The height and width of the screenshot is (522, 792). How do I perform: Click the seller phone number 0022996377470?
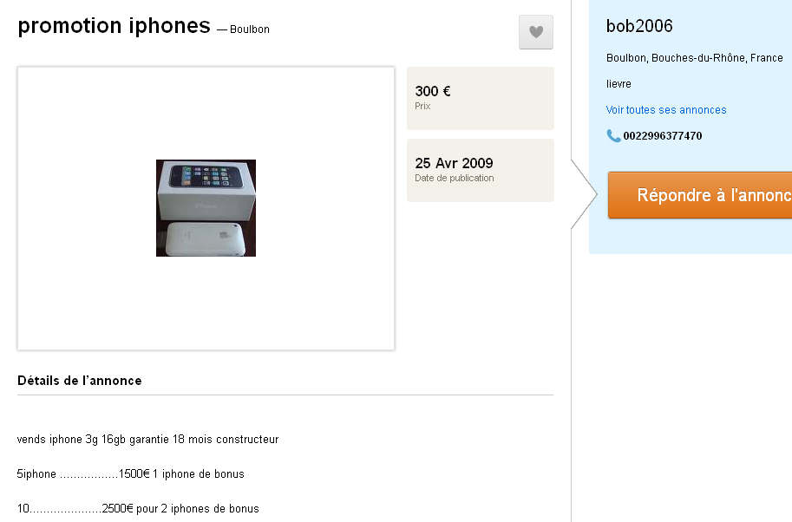(x=662, y=136)
